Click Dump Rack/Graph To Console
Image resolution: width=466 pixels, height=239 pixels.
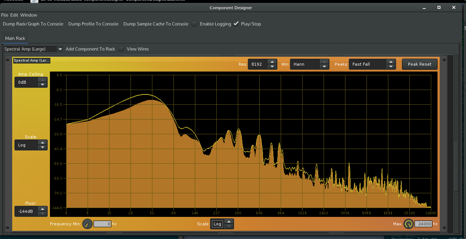(33, 24)
